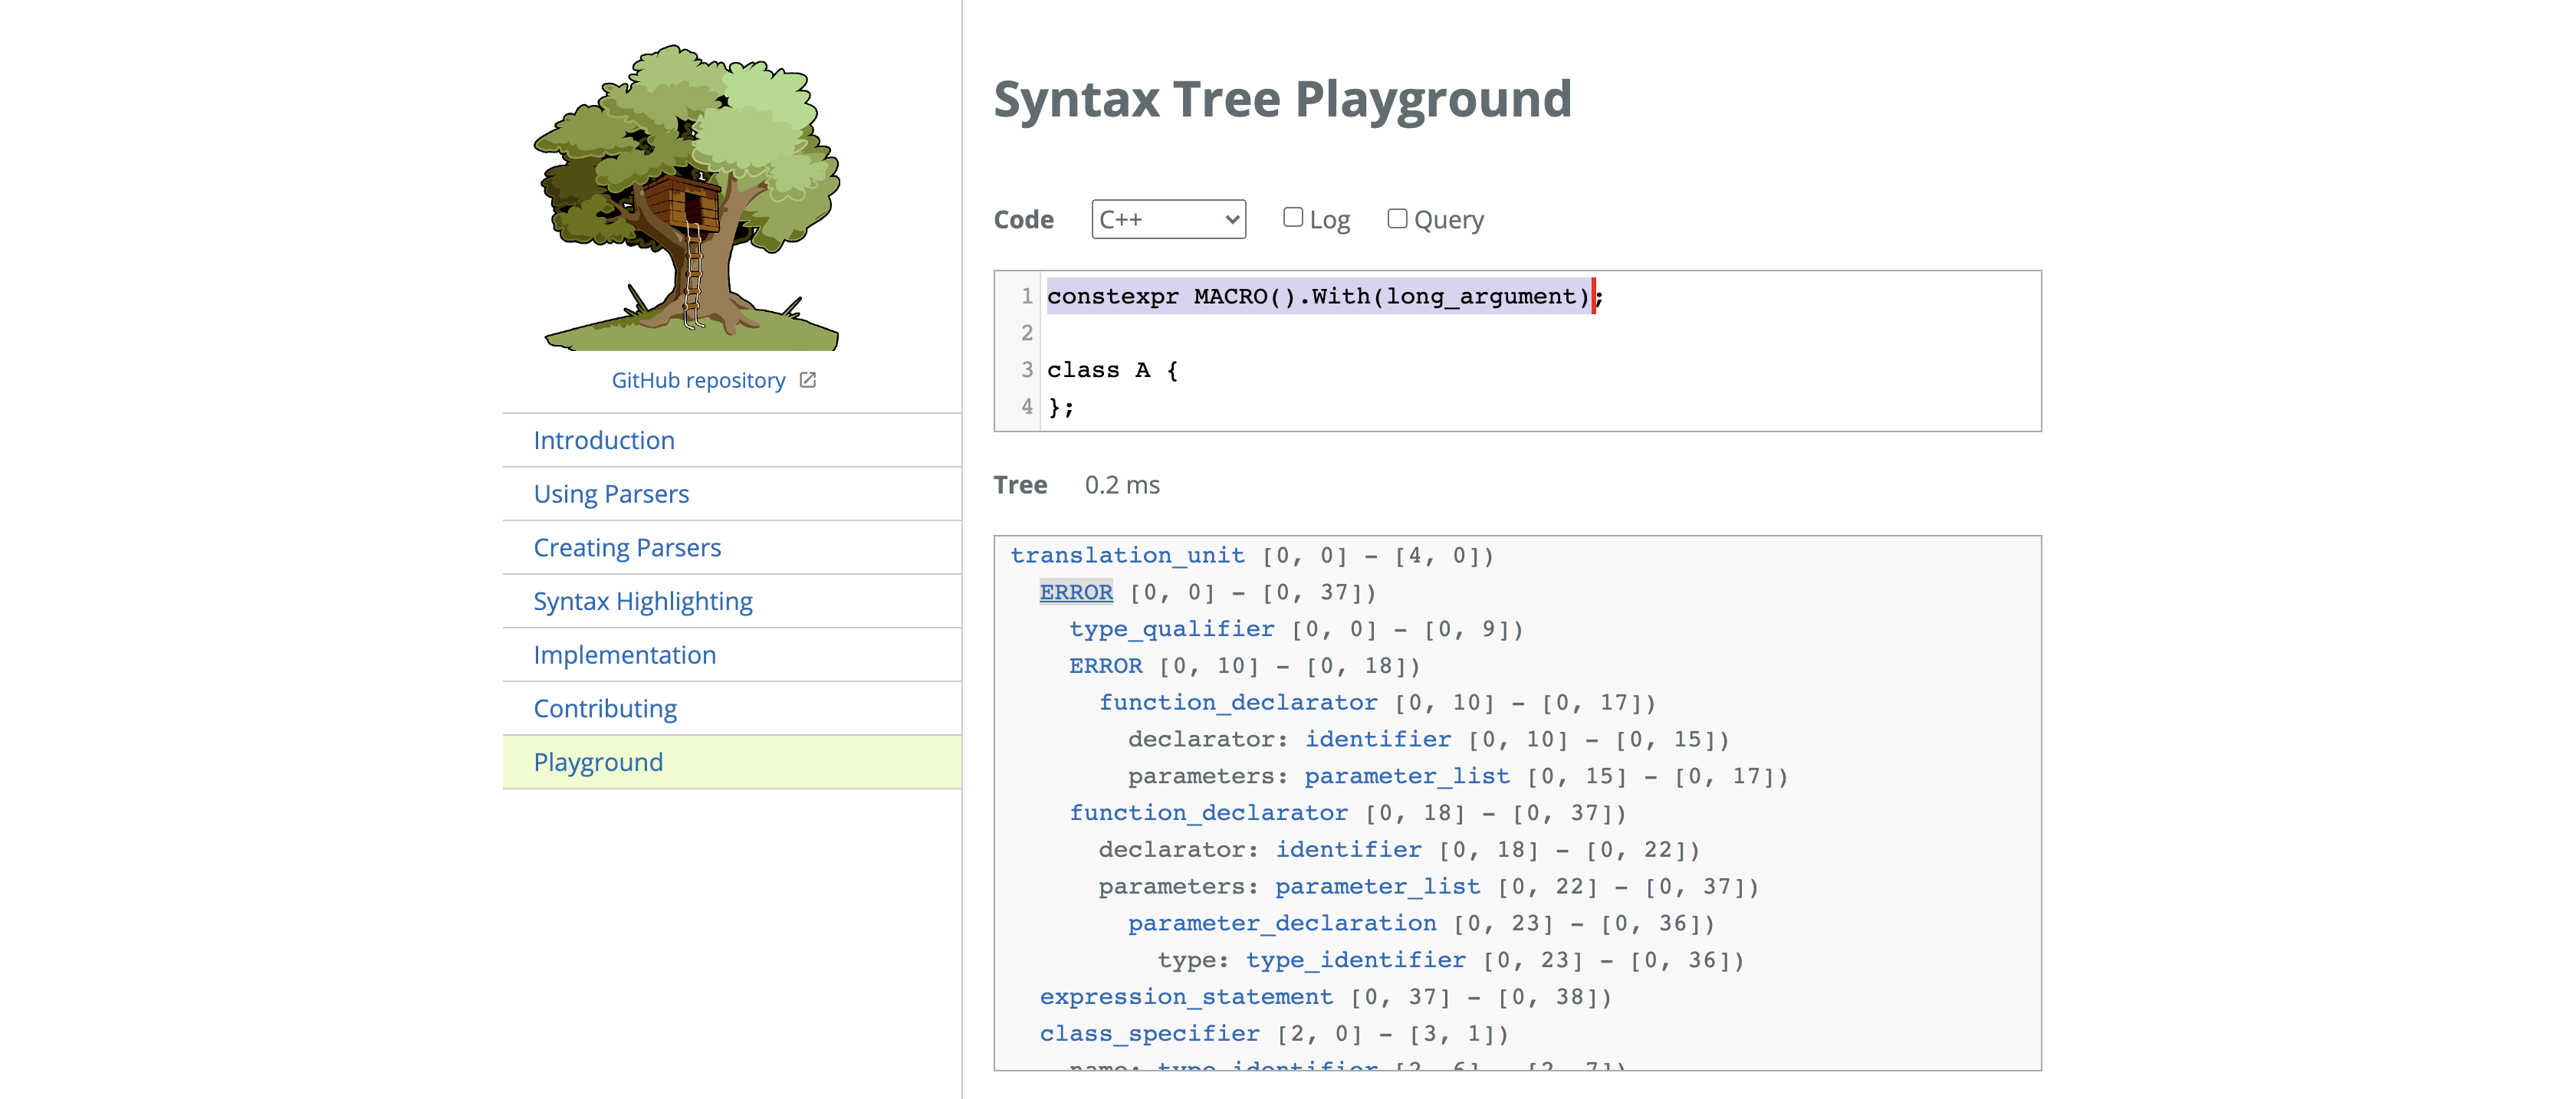The image size is (2576, 1099).
Task: Select the parameter_declaration node
Action: (x=1281, y=923)
